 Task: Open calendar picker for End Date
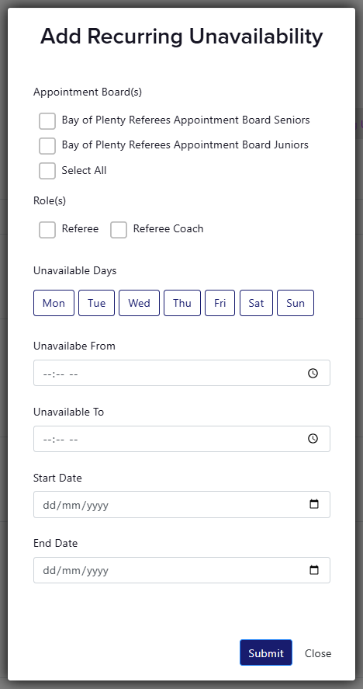click(x=314, y=570)
